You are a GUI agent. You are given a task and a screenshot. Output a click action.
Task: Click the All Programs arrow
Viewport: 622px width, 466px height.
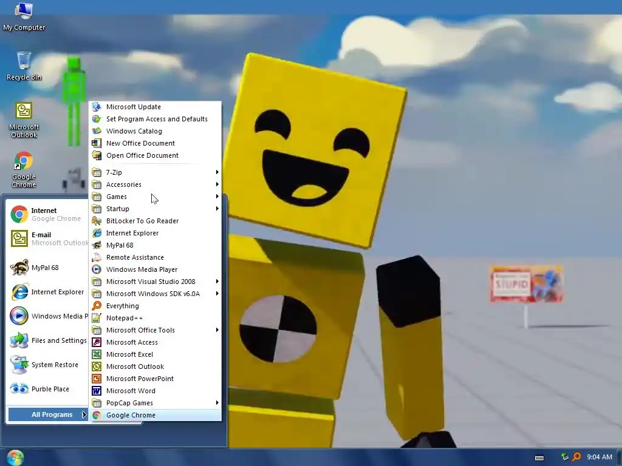point(84,414)
